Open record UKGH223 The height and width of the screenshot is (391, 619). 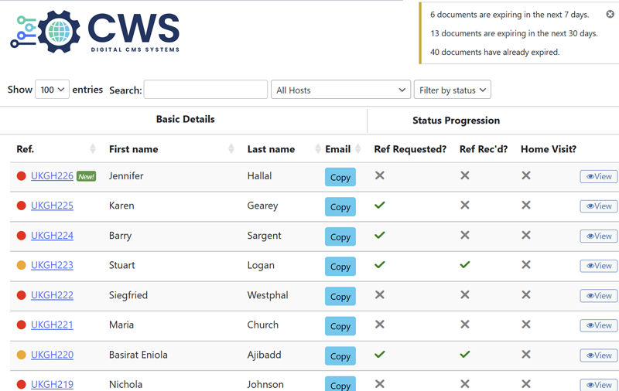52,265
